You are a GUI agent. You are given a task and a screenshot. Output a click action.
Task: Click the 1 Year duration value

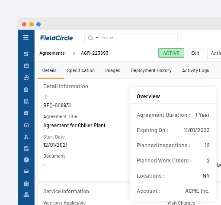[x=202, y=115]
